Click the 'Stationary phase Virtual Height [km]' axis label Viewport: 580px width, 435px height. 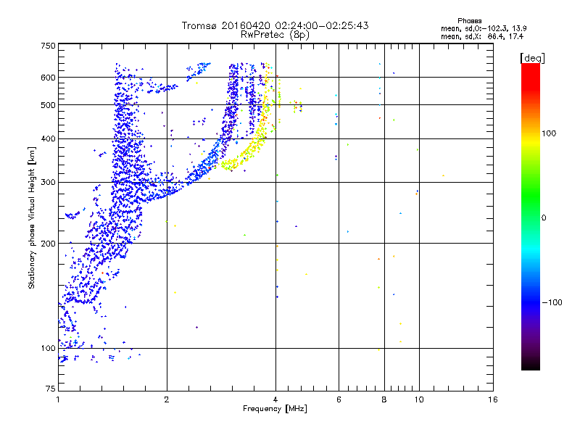(32, 217)
